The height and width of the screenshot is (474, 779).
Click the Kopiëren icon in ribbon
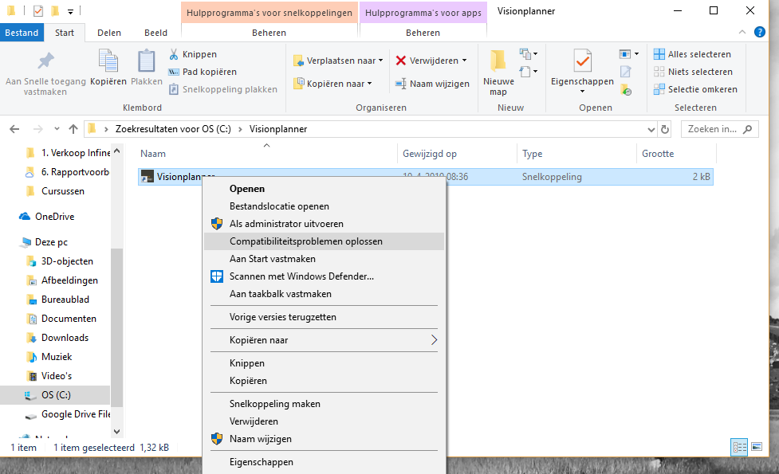108,61
